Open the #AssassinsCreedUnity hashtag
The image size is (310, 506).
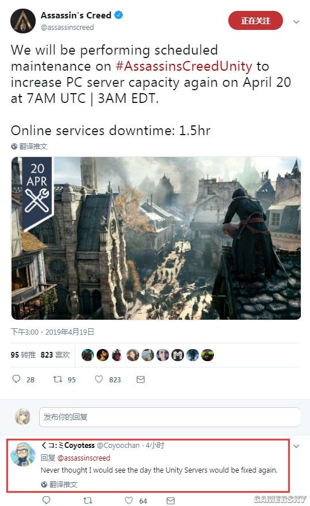coord(183,67)
